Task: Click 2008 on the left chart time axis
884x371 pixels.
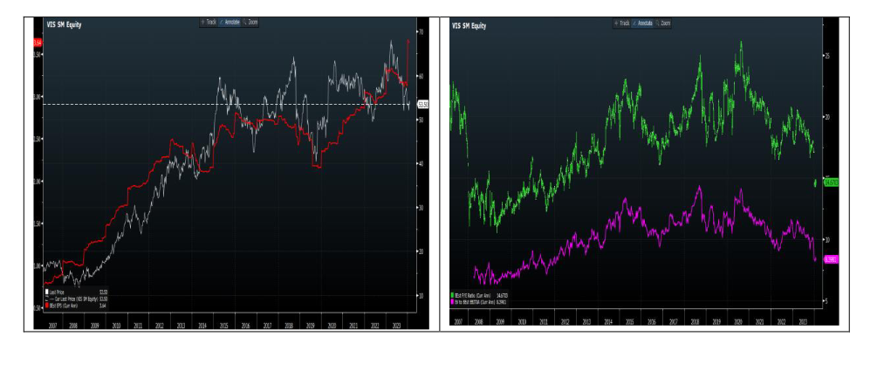Action: (x=75, y=323)
